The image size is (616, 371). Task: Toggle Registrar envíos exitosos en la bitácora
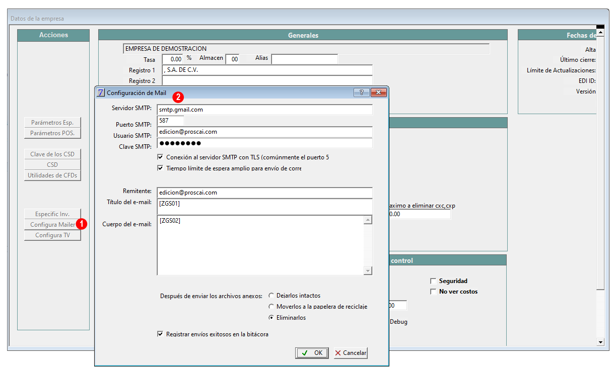(x=161, y=334)
